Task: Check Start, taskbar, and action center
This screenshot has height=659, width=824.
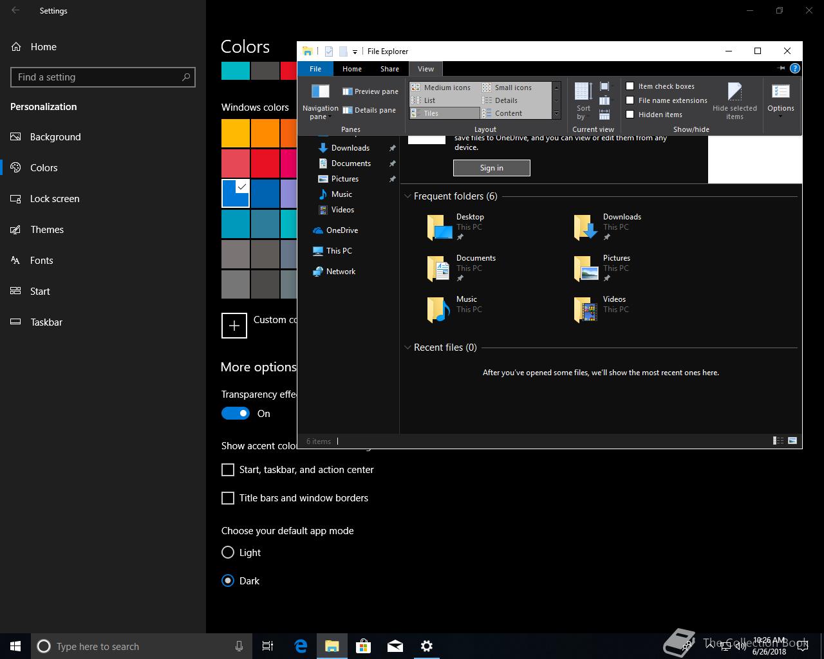Action: [x=228, y=470]
